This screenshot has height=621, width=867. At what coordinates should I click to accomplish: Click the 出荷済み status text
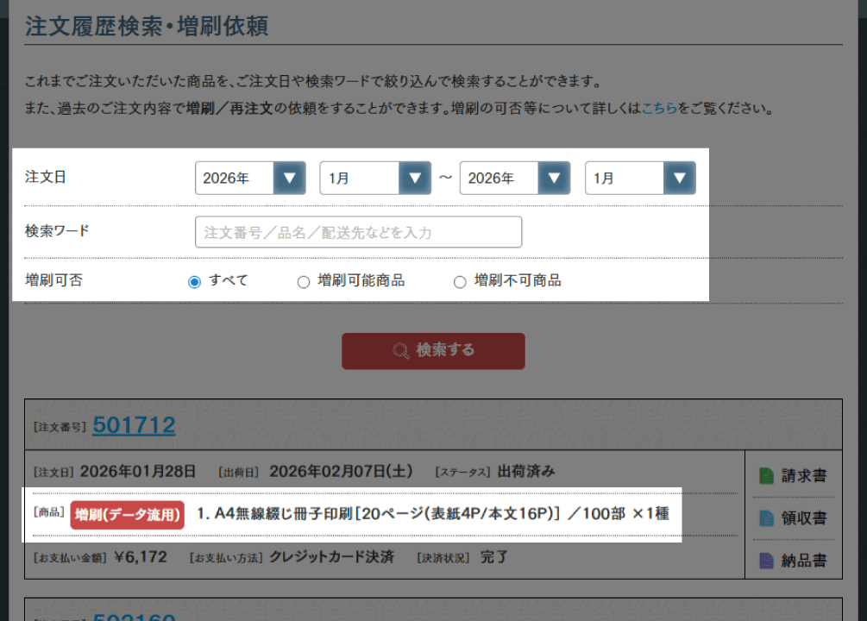click(x=525, y=472)
